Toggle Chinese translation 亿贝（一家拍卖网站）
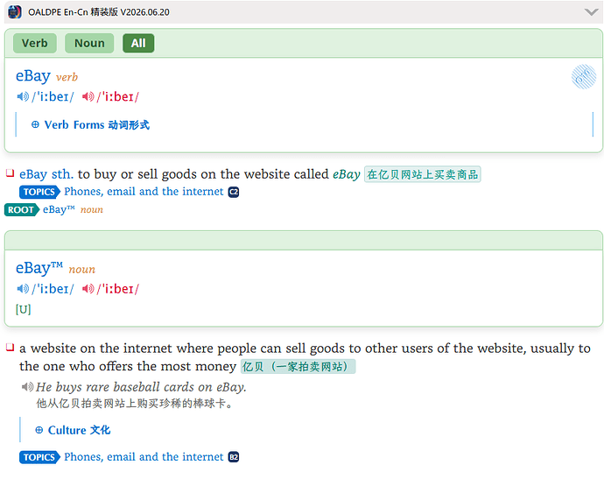 click(298, 367)
